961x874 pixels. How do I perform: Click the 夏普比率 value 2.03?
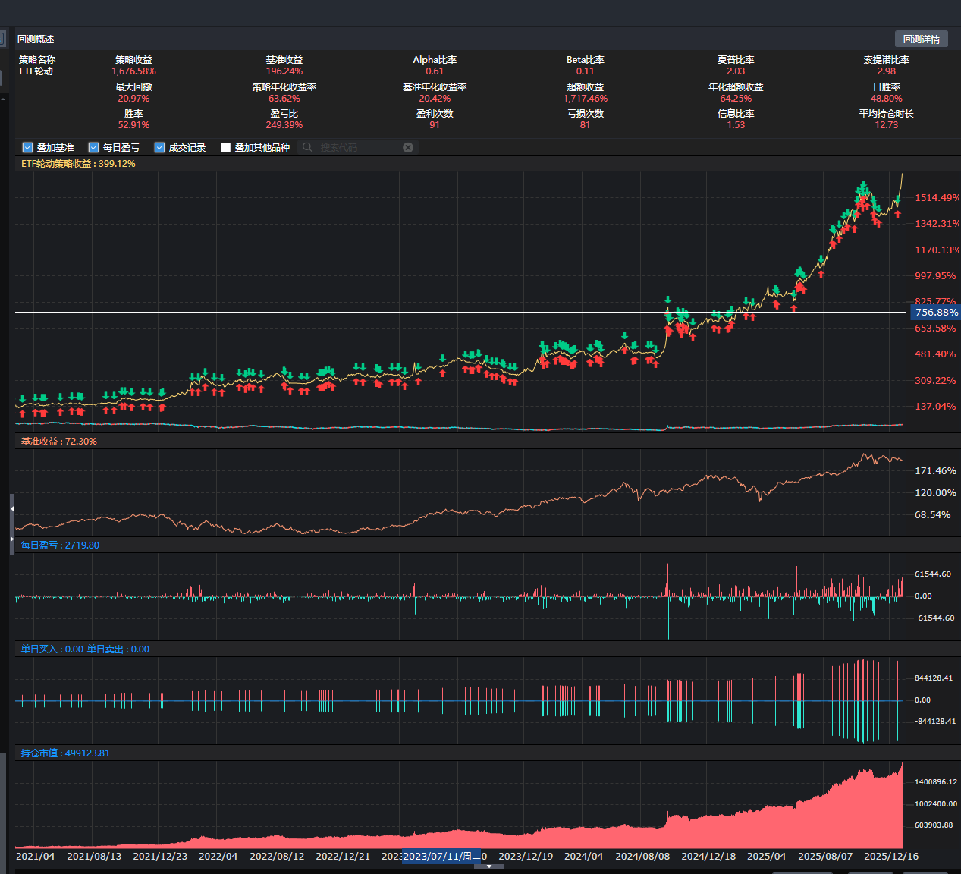[x=736, y=71]
